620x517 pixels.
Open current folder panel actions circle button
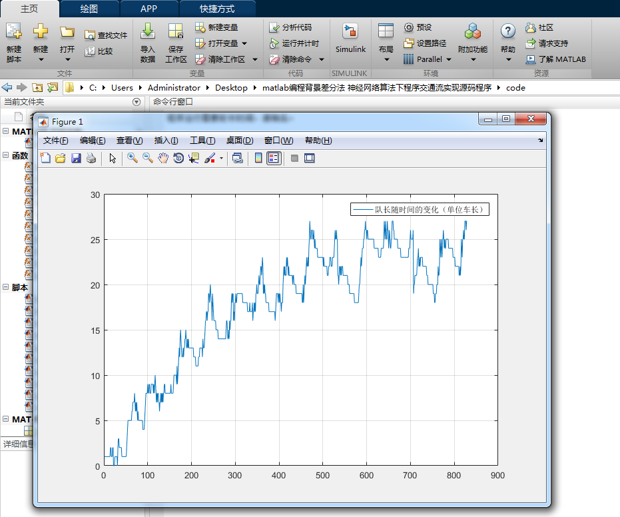point(137,102)
